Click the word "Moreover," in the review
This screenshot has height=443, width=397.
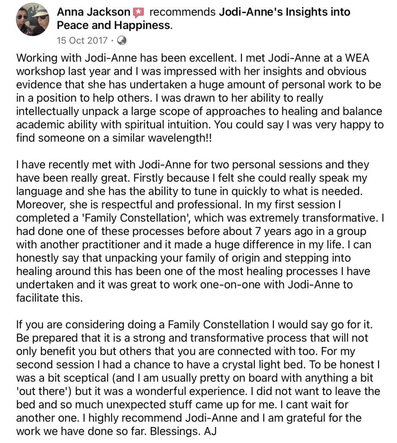click(41, 205)
